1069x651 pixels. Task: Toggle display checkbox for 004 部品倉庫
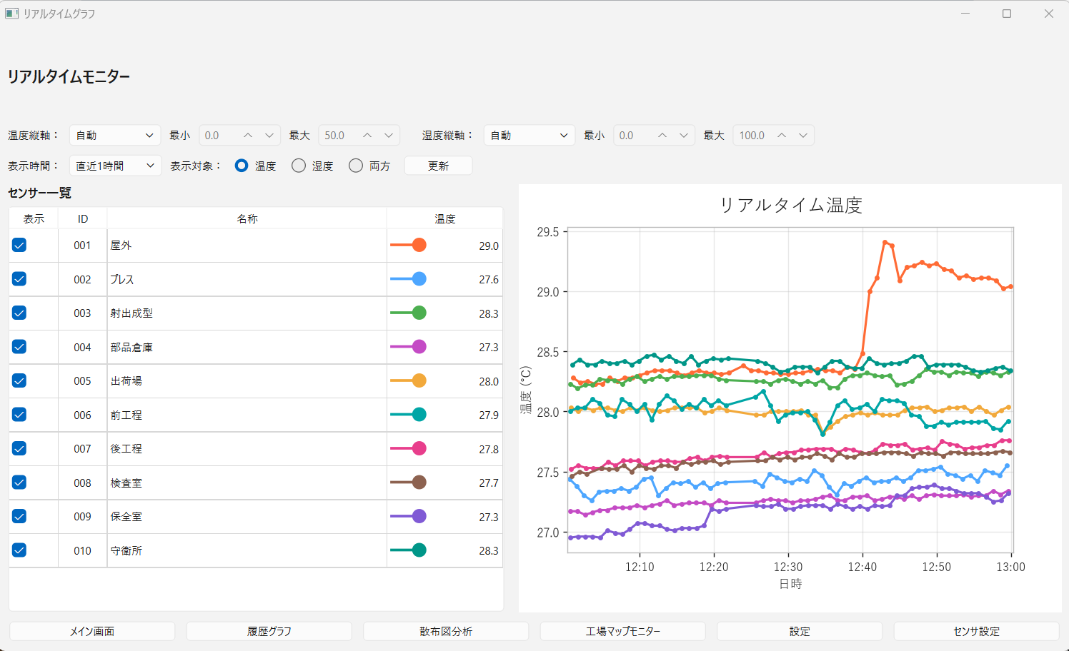point(19,347)
